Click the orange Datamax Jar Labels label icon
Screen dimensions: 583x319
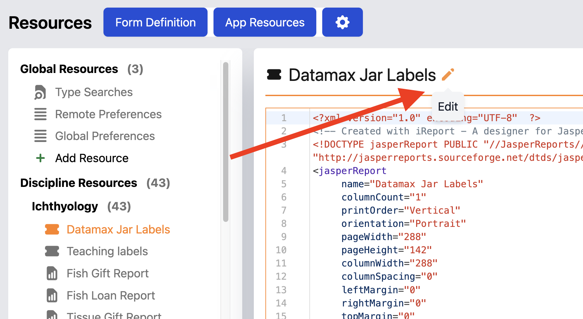coord(52,230)
